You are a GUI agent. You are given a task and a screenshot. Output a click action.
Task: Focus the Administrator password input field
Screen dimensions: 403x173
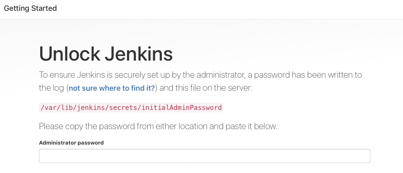click(x=204, y=156)
